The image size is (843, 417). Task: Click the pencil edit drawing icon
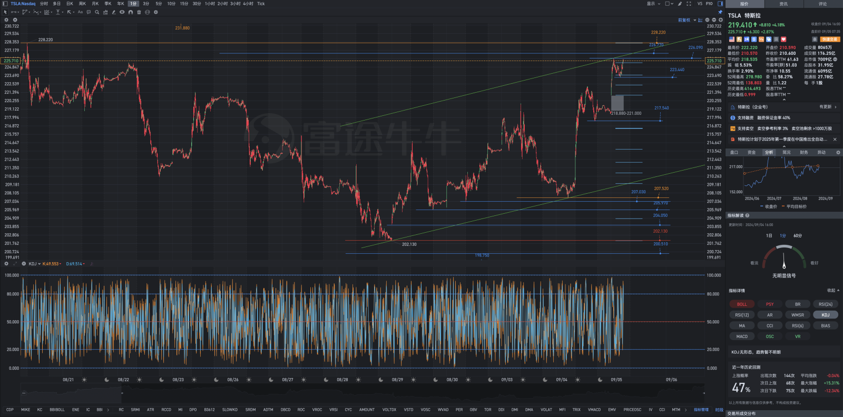click(x=114, y=12)
